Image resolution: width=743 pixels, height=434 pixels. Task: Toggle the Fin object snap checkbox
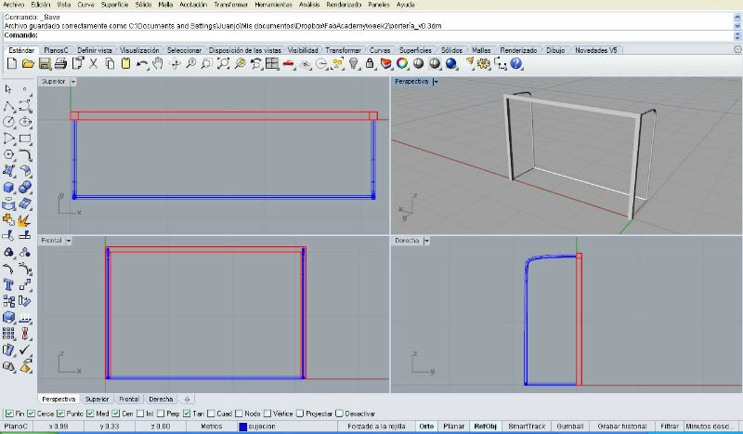(x=9, y=414)
